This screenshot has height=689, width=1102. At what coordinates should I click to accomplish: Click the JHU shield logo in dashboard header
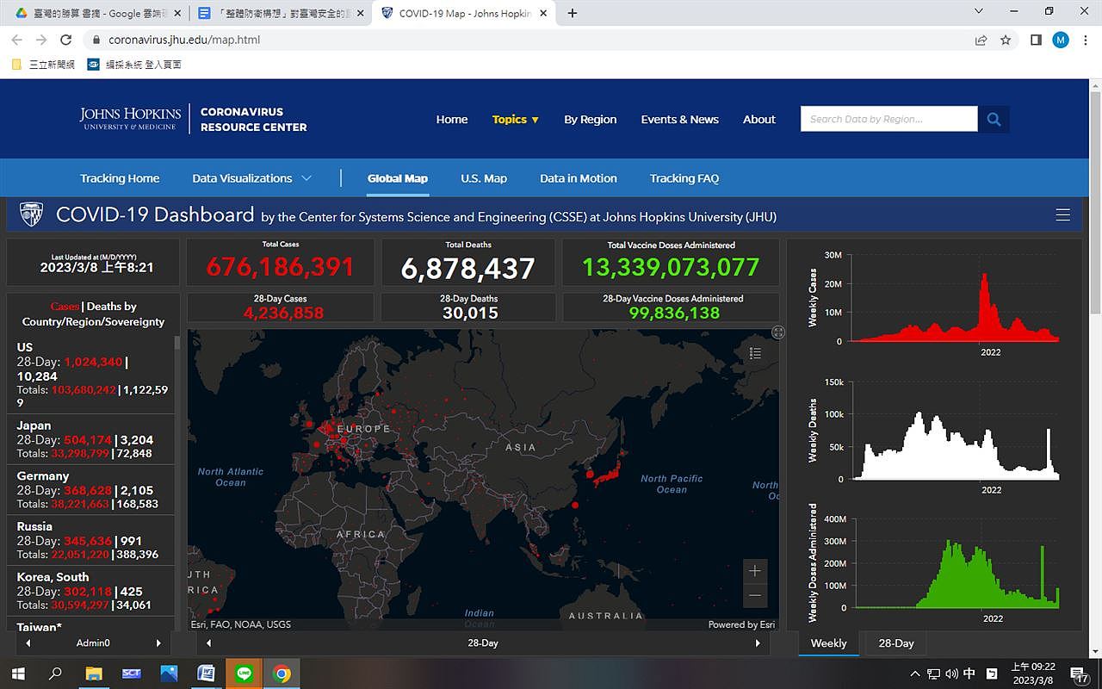(x=31, y=214)
